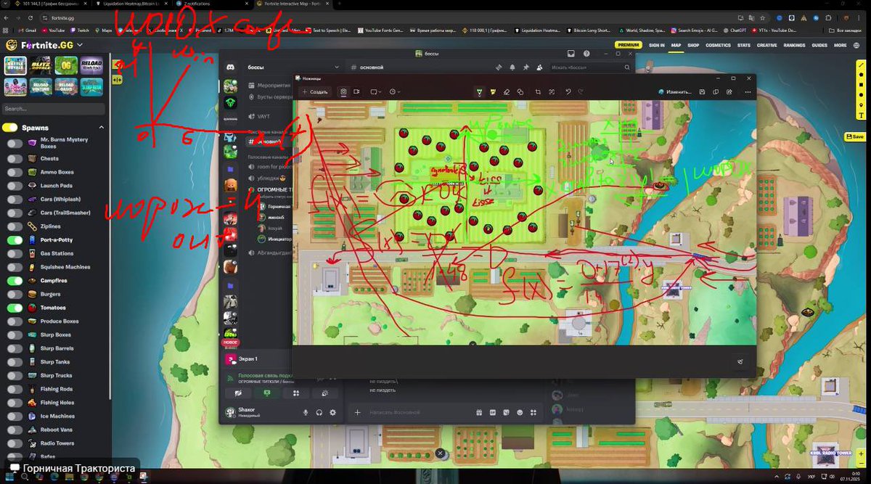Copy the snip with the copy icon
The height and width of the screenshot is (484, 871).
pos(716,92)
